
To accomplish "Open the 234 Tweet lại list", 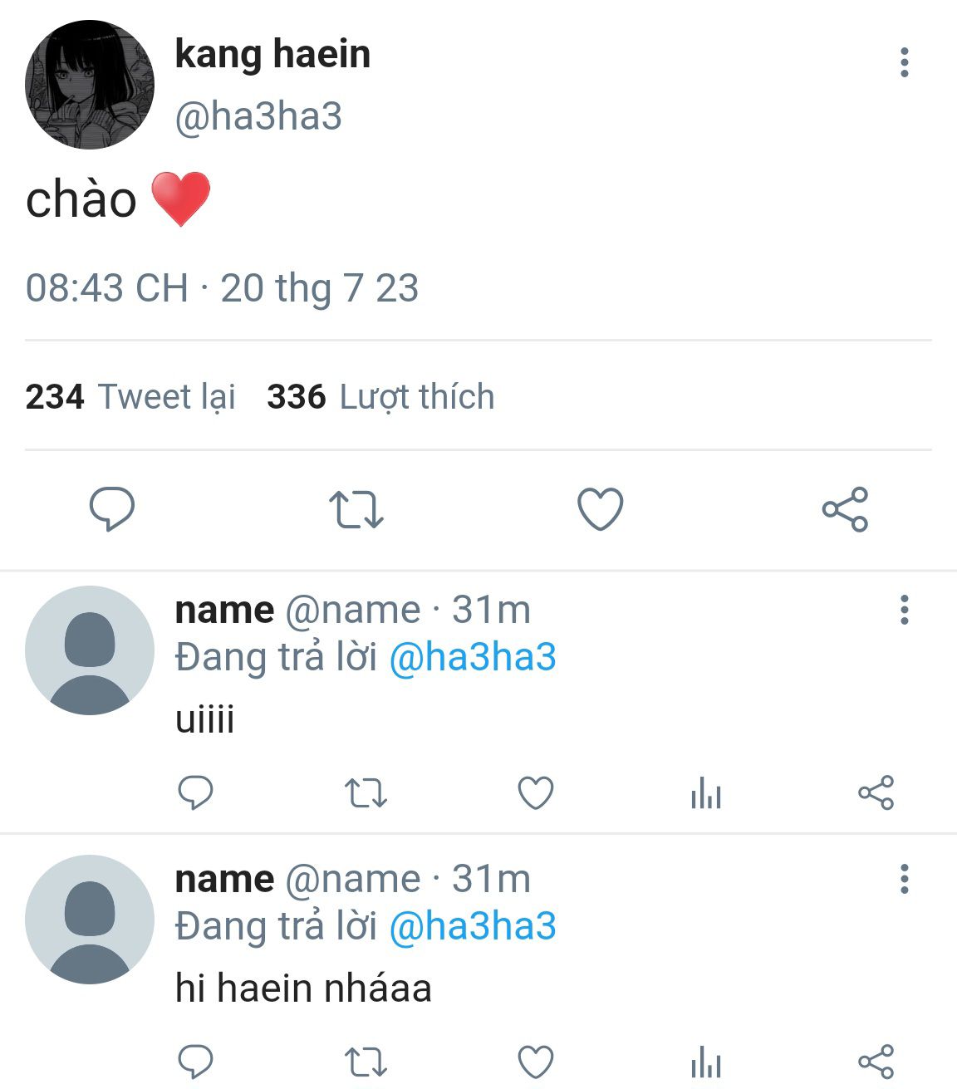I will (130, 397).
